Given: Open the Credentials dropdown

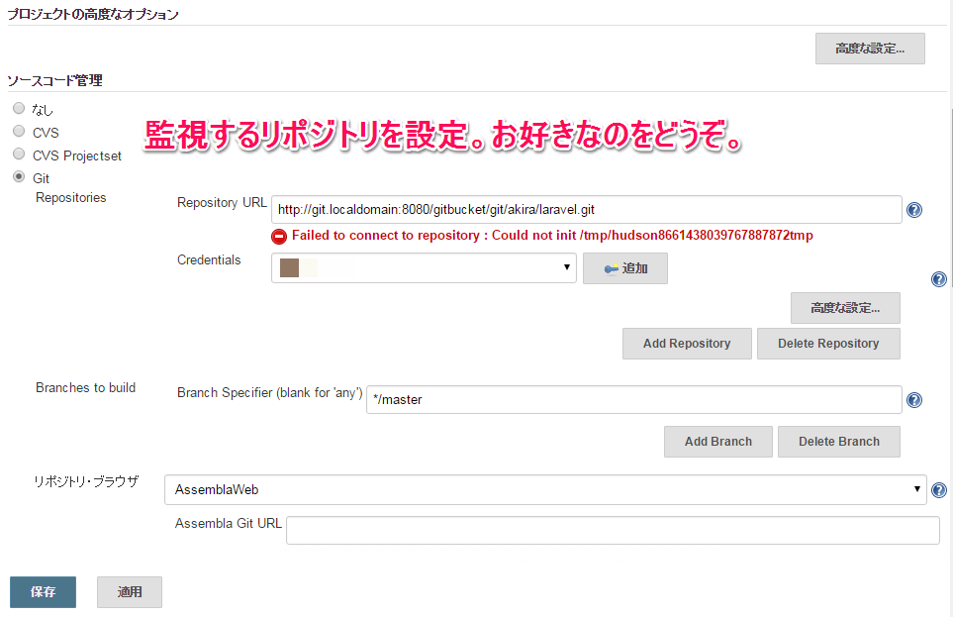Looking at the screenshot, I should pyautogui.click(x=424, y=268).
